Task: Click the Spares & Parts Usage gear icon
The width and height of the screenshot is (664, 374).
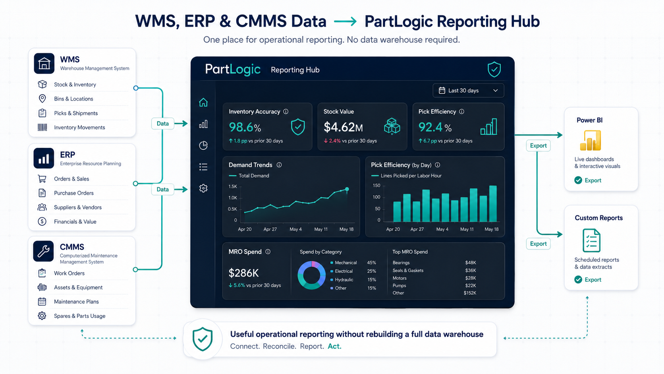Action: point(42,316)
